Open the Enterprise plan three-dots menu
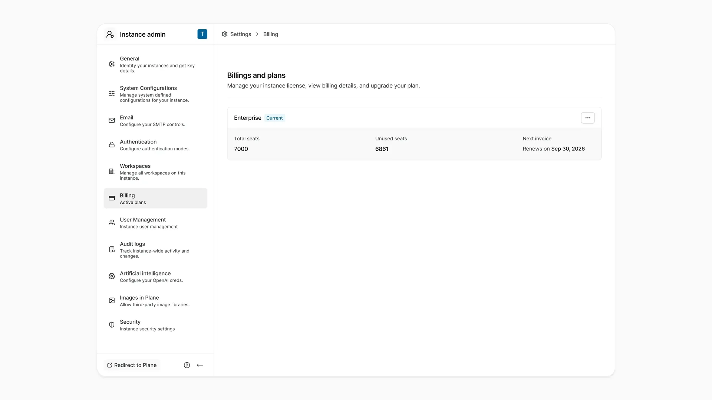Screen dimensions: 712x400 pyautogui.click(x=588, y=118)
